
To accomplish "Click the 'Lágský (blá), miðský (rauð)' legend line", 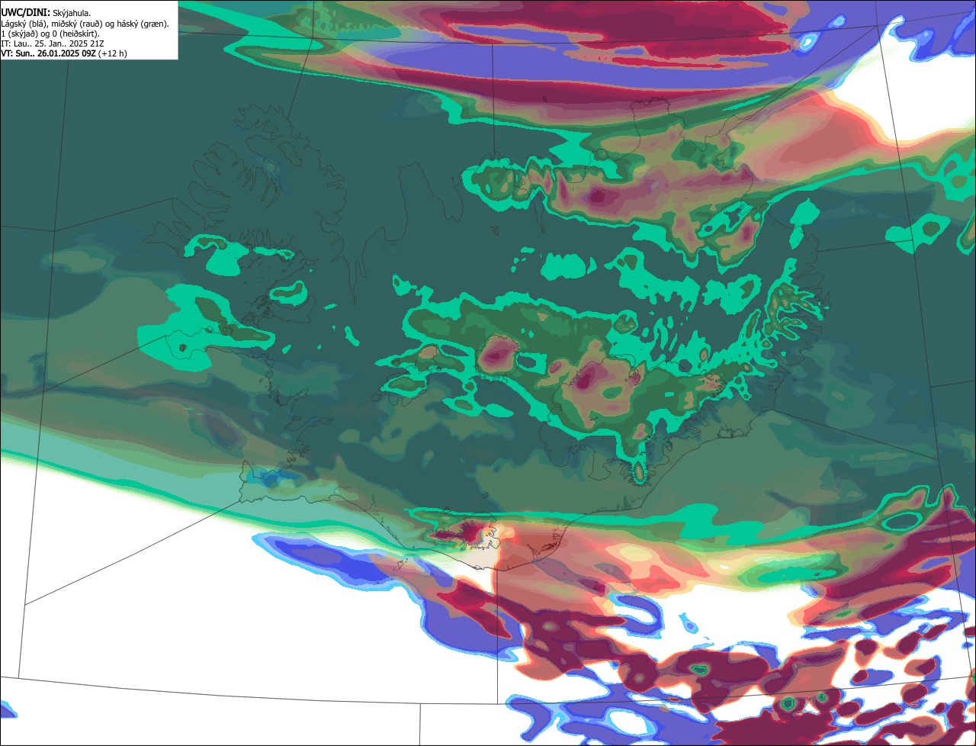I will (85, 24).
